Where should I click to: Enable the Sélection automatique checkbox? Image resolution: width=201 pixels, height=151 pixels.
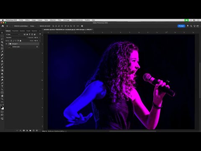13,26
